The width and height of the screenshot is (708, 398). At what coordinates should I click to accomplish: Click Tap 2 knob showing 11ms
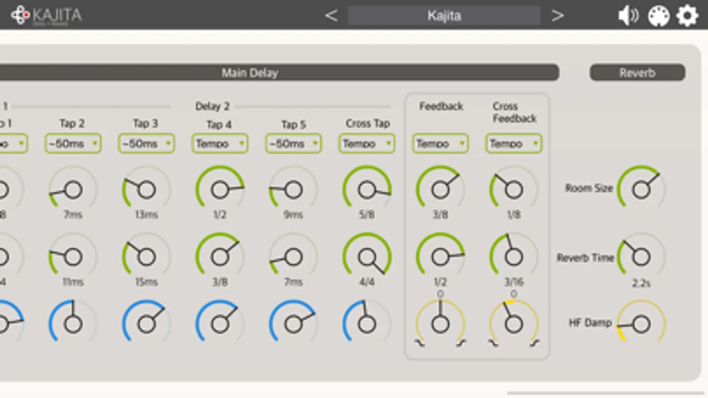pos(73,256)
